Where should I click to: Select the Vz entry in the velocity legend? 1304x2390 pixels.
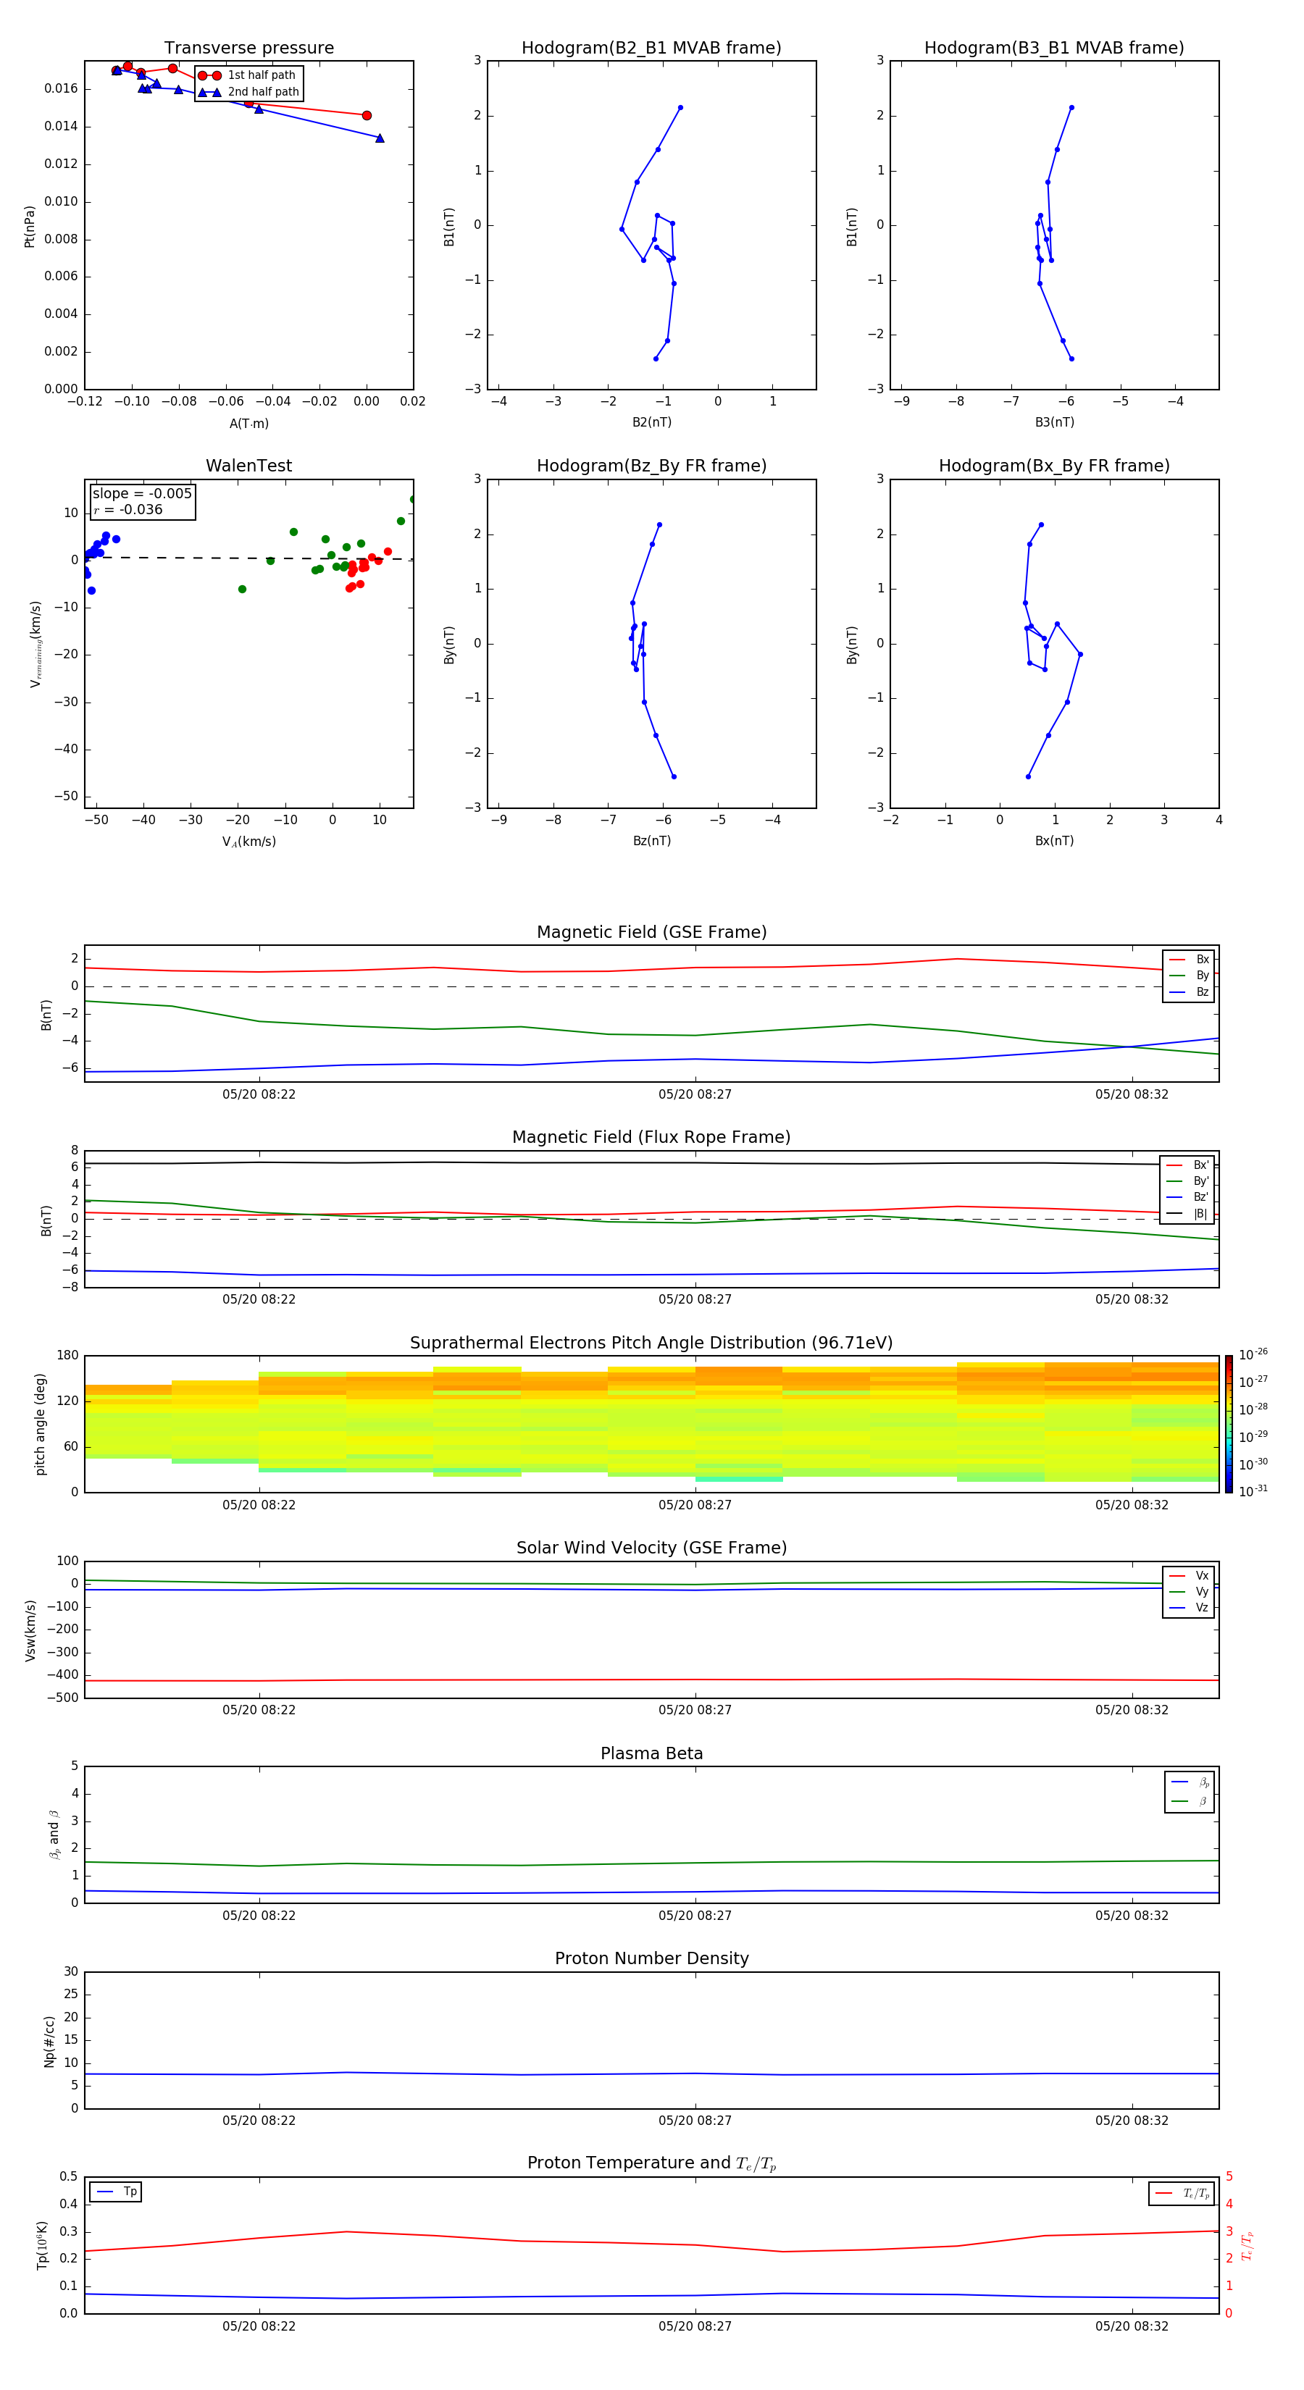pos(1189,1608)
